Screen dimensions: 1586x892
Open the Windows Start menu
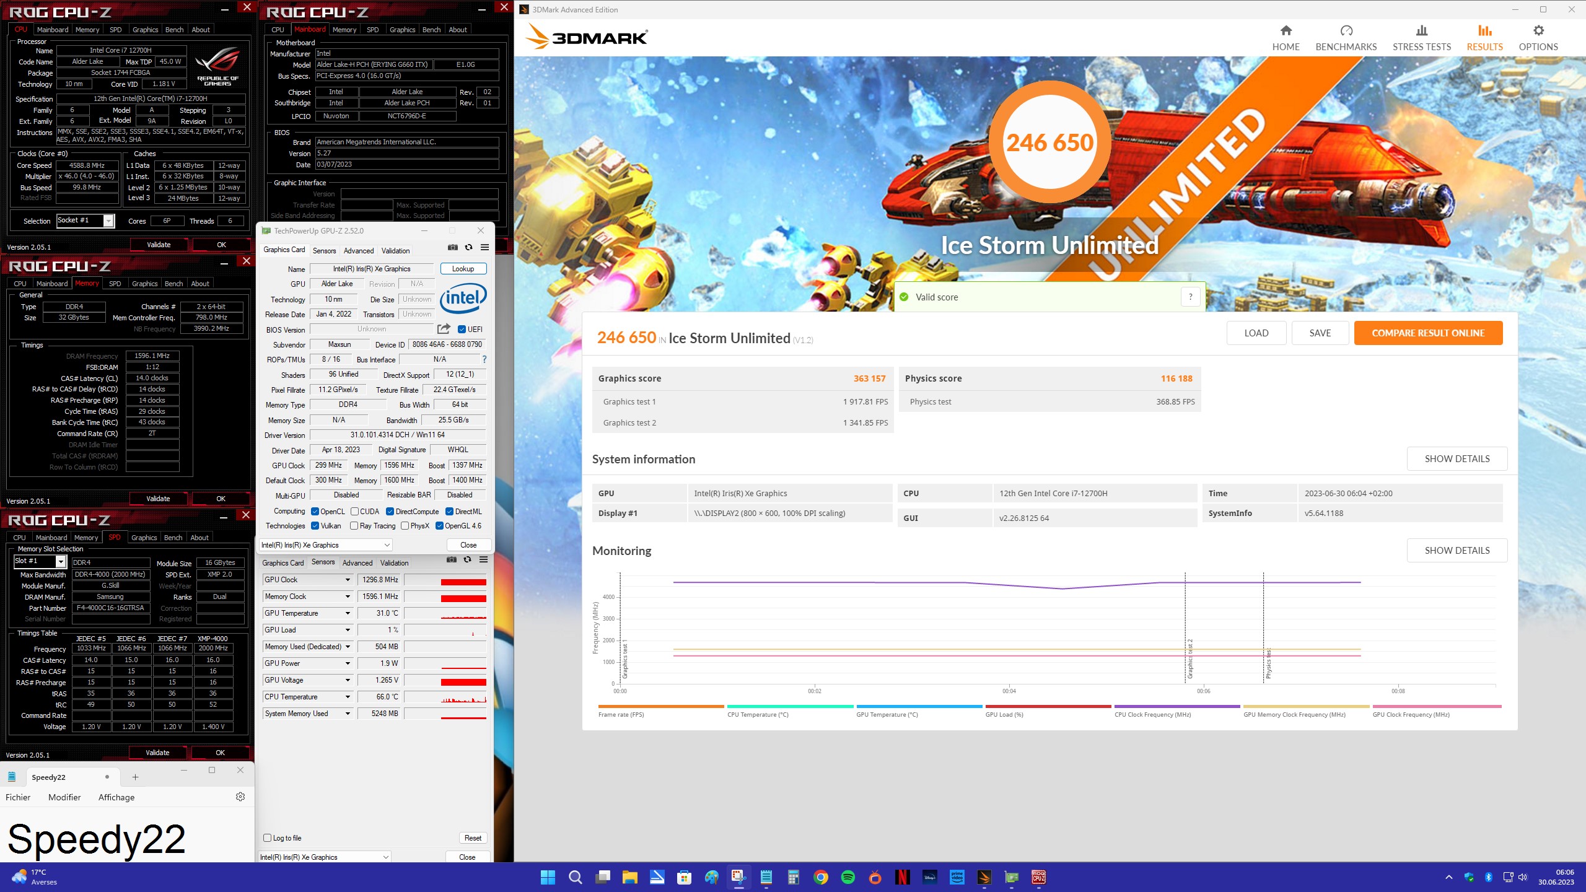click(548, 877)
